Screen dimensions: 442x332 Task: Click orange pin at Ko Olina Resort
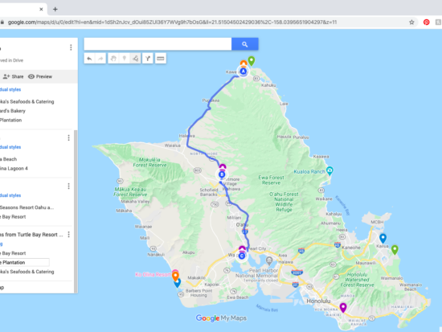[x=175, y=276]
